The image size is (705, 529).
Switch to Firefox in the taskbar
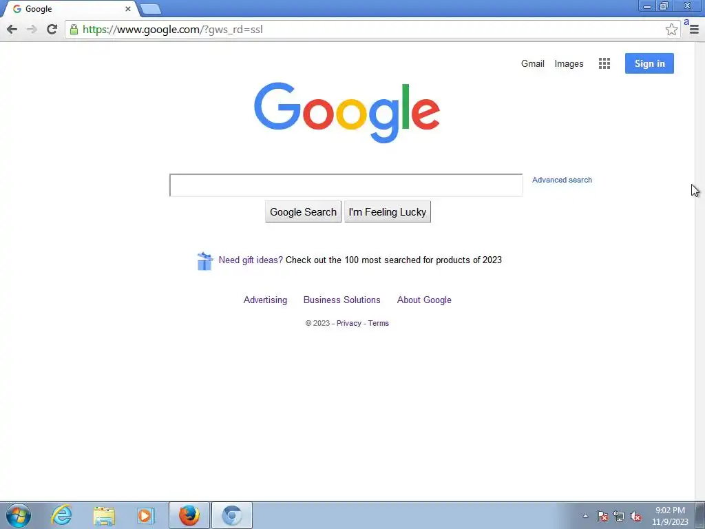[x=189, y=515]
